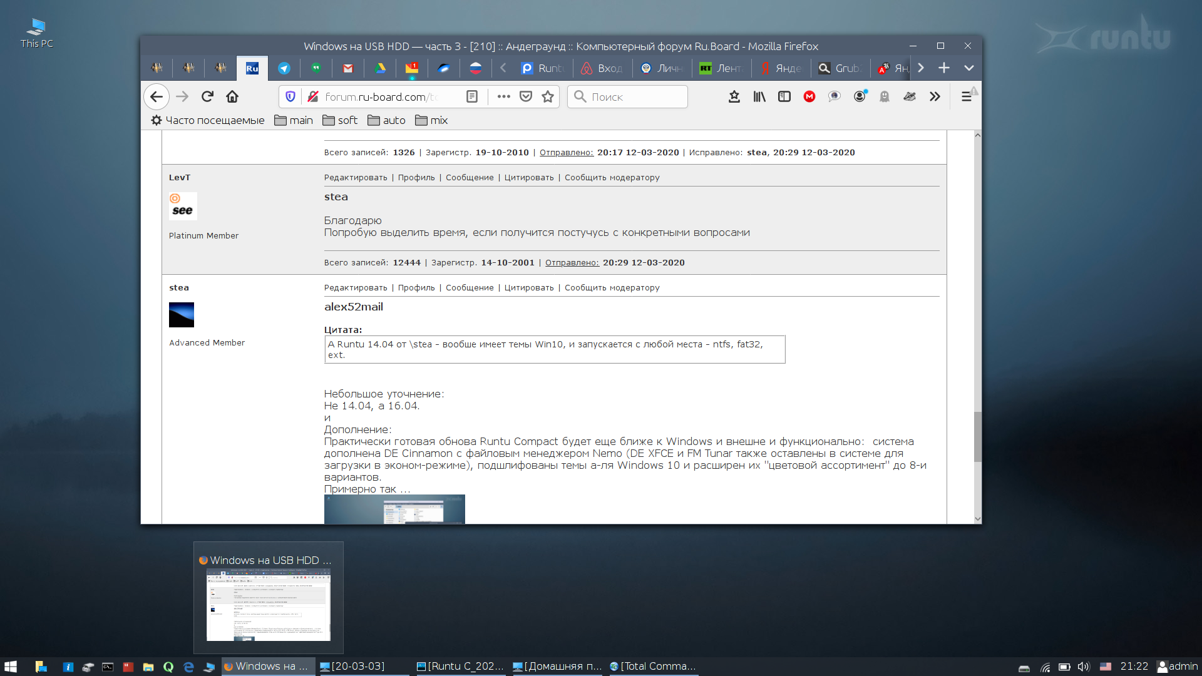The width and height of the screenshot is (1202, 676).
Task: Open Windows Start button on taskbar
Action: coord(11,667)
